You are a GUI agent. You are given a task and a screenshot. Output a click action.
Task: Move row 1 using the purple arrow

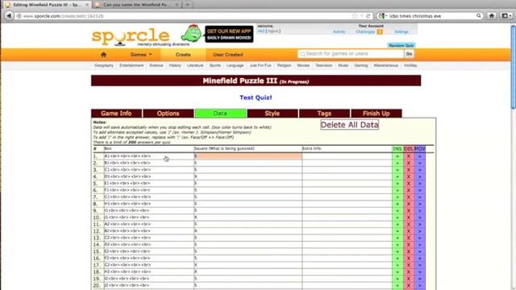pos(419,156)
